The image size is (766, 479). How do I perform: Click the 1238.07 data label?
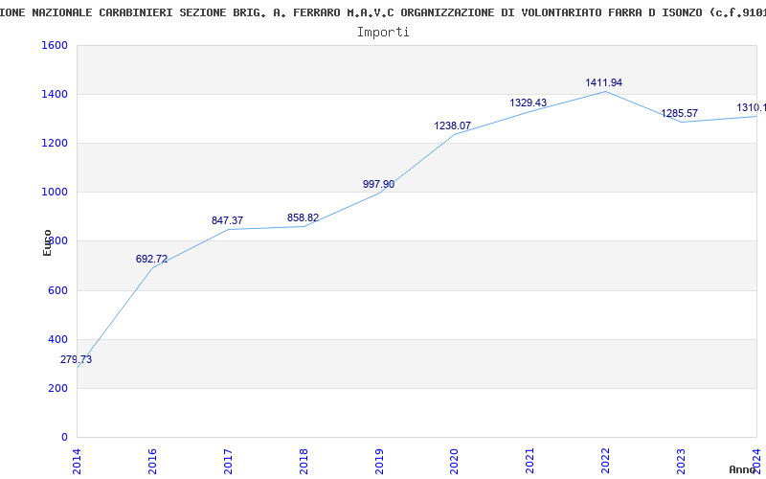click(x=452, y=126)
